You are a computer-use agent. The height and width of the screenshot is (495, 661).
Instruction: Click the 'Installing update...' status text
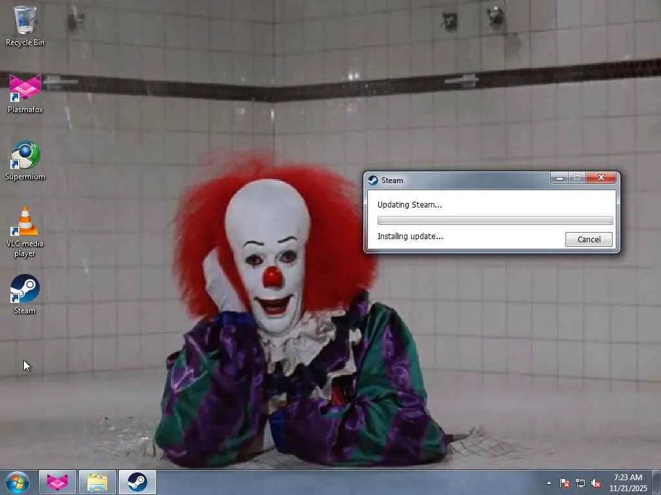pos(410,236)
